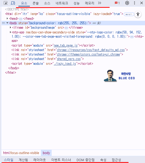Open the 속성 pane tab
Viewport: 145px width, 163px height.
(103, 160)
